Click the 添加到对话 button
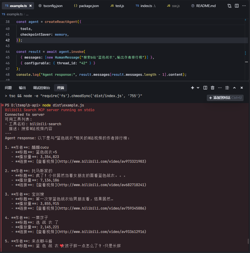This screenshot has width=250, height=253. [225, 98]
